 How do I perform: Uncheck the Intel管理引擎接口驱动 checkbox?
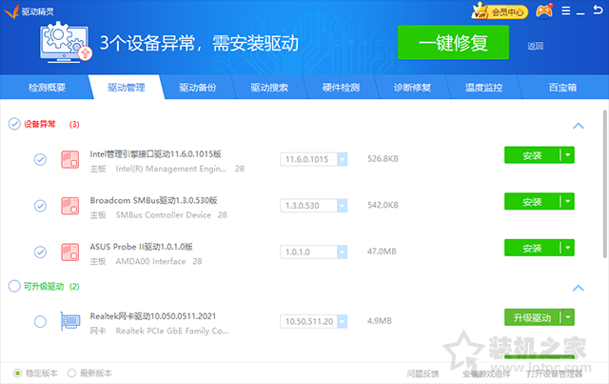pyautogui.click(x=40, y=159)
